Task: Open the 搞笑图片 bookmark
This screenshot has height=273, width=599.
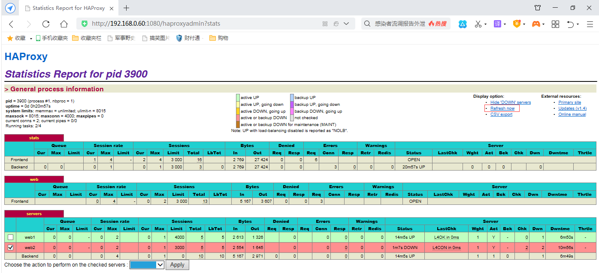Action: coord(156,38)
